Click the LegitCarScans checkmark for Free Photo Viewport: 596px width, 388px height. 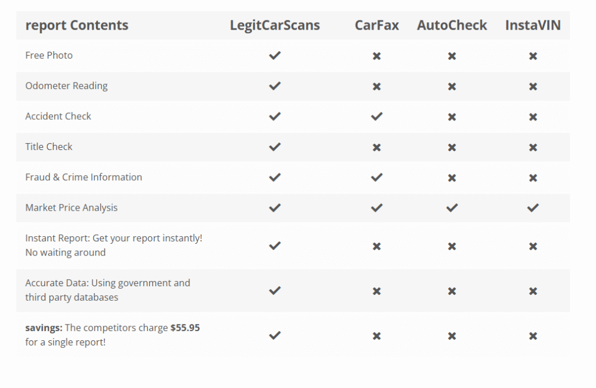click(x=275, y=56)
